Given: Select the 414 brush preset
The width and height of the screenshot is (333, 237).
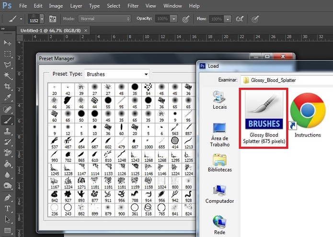Looking at the screenshot, I should 175,143.
